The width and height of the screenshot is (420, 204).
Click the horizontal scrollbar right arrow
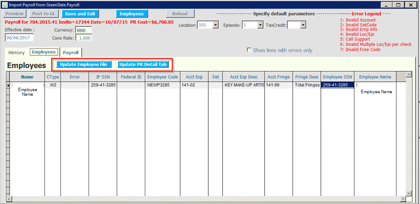[403, 199]
